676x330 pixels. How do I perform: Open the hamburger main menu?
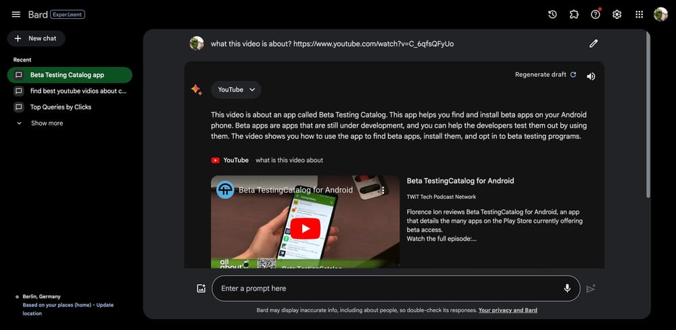[x=16, y=14]
